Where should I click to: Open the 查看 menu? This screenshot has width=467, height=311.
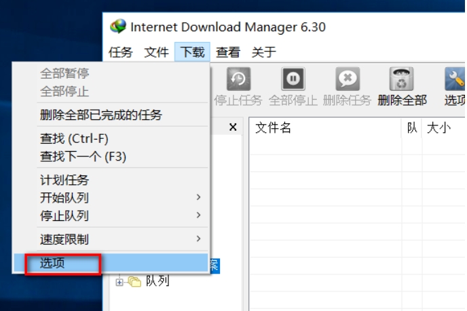tap(228, 52)
